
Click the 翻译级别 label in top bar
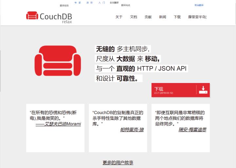[x=64, y=6]
